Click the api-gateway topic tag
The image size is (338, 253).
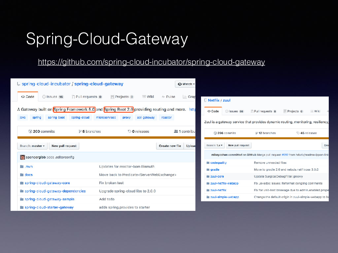pyautogui.click(x=146, y=118)
